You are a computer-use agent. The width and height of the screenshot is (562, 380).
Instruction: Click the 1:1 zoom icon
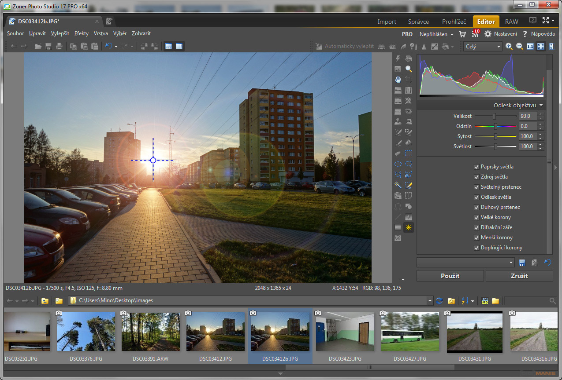[530, 46]
